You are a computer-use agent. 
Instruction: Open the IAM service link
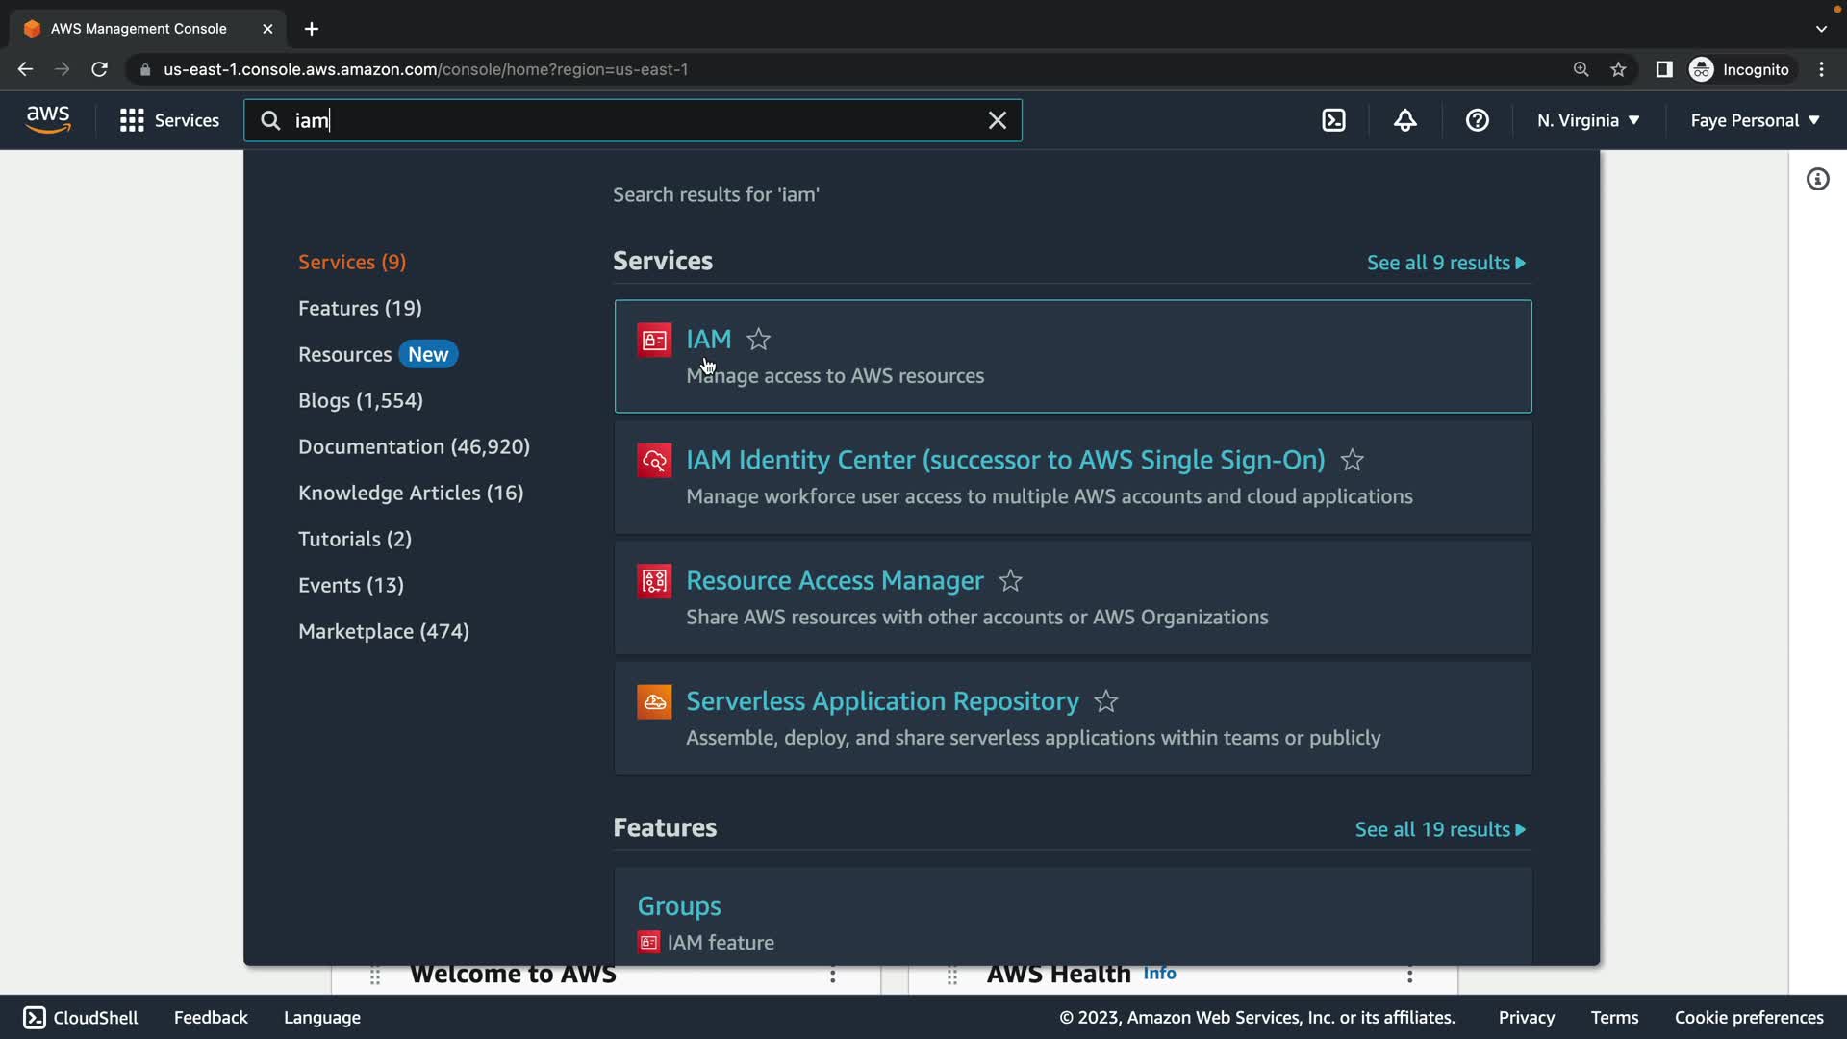coord(708,340)
